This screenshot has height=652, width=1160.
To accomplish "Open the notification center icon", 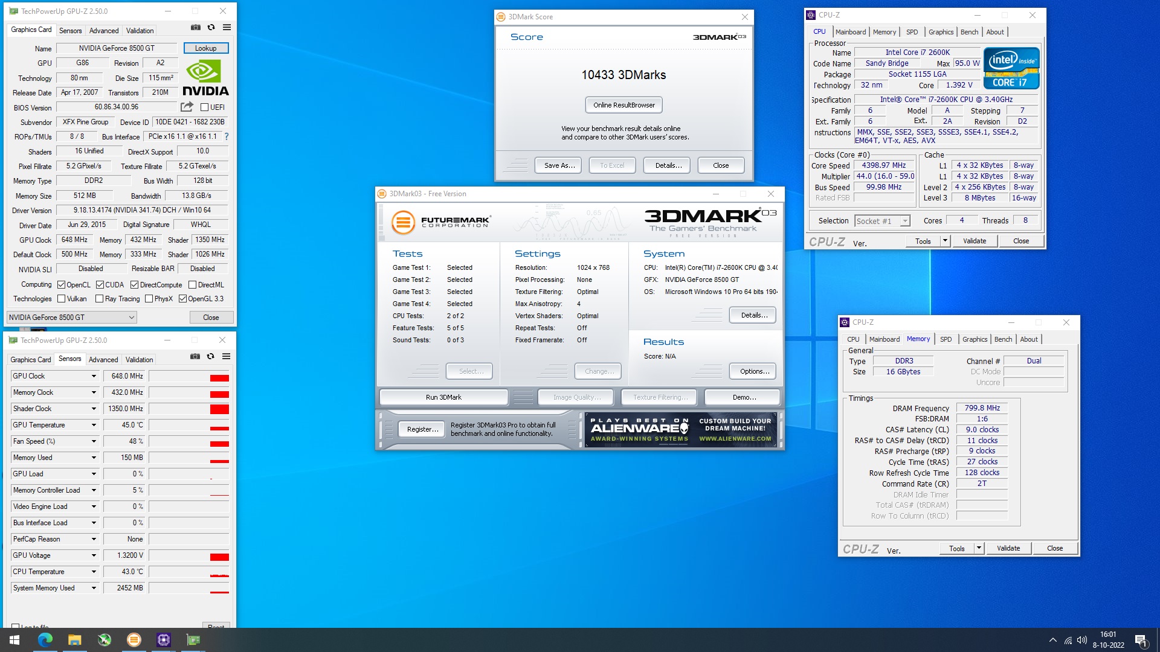I will (x=1141, y=640).
